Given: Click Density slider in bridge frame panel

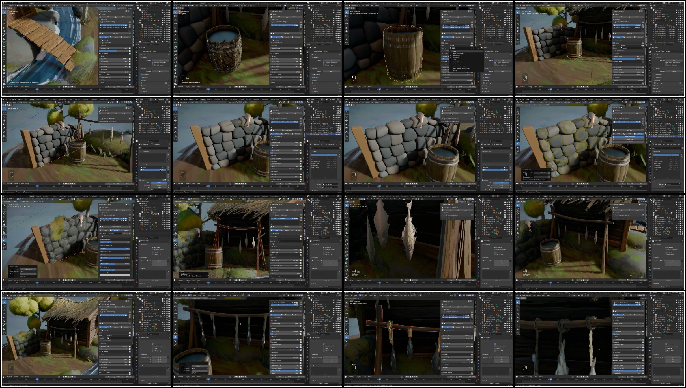Looking at the screenshot, I should [115, 72].
